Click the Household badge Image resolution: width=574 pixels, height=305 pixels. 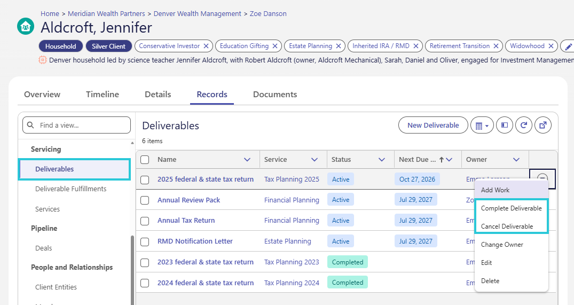pos(61,46)
